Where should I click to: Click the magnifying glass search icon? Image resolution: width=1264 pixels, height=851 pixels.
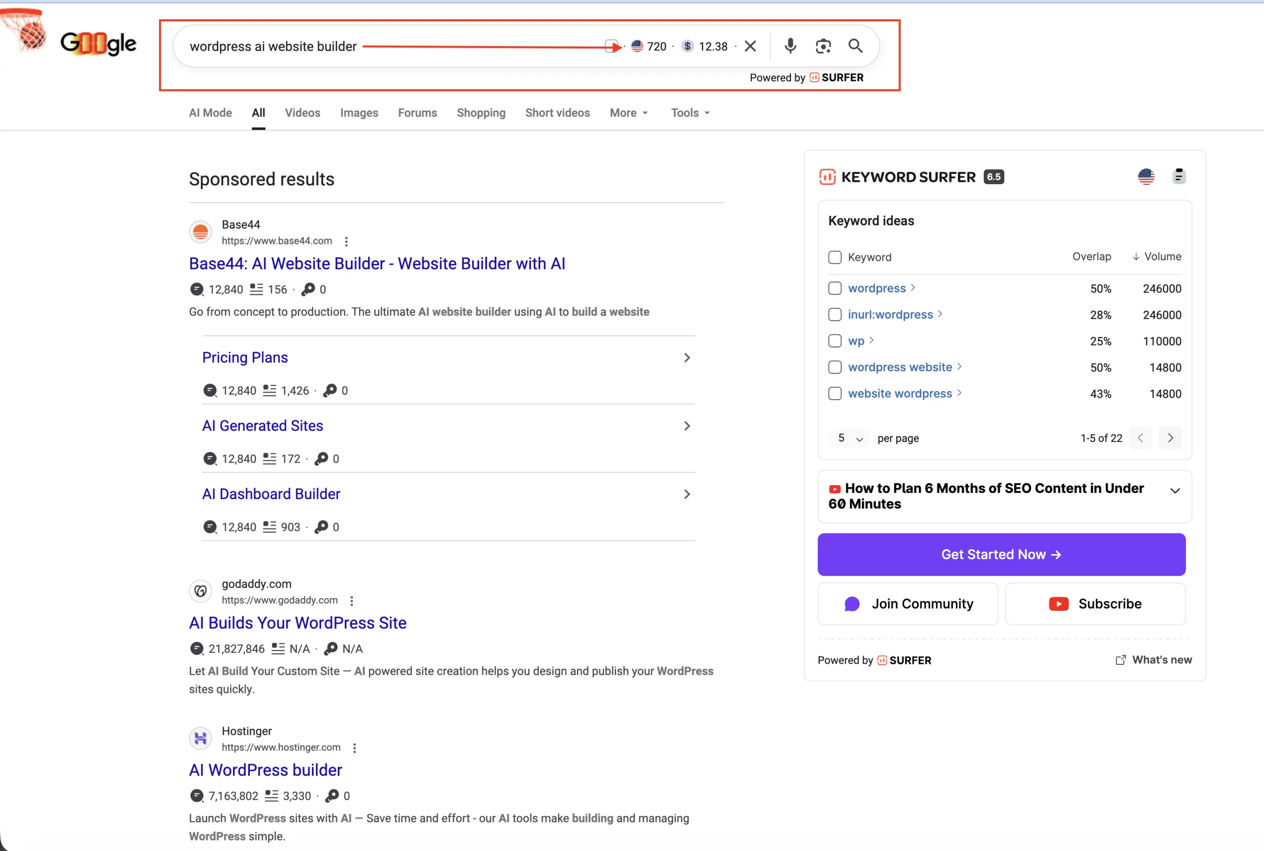855,46
